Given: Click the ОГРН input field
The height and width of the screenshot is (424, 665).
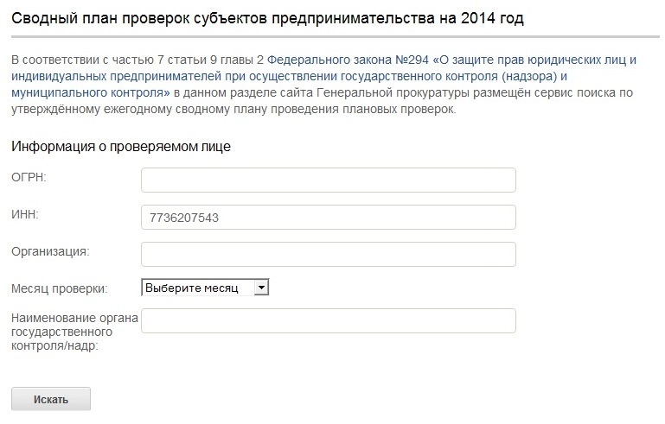Looking at the screenshot, I should coord(328,180).
